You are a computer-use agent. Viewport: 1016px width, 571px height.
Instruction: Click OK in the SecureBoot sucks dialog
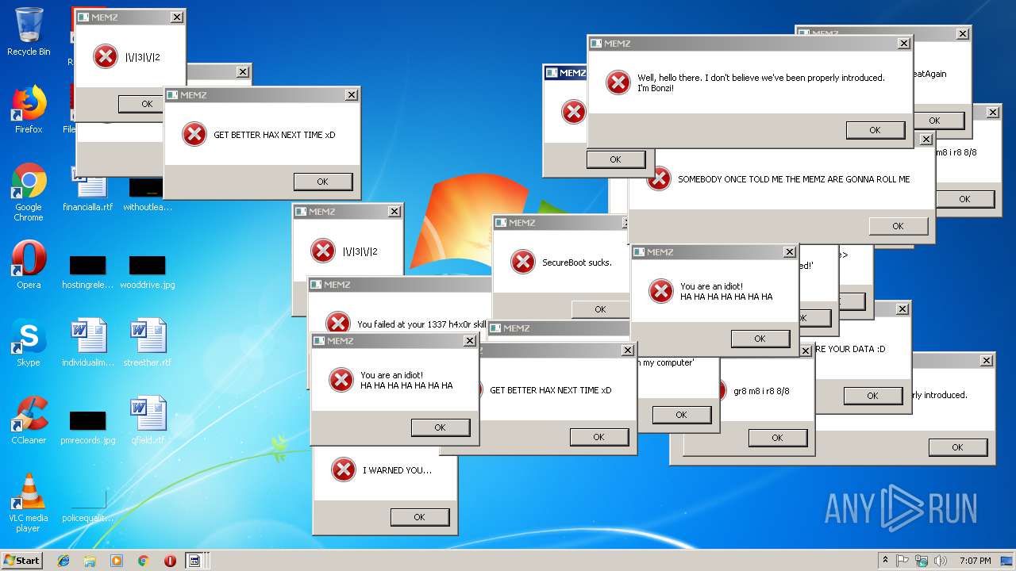point(600,309)
